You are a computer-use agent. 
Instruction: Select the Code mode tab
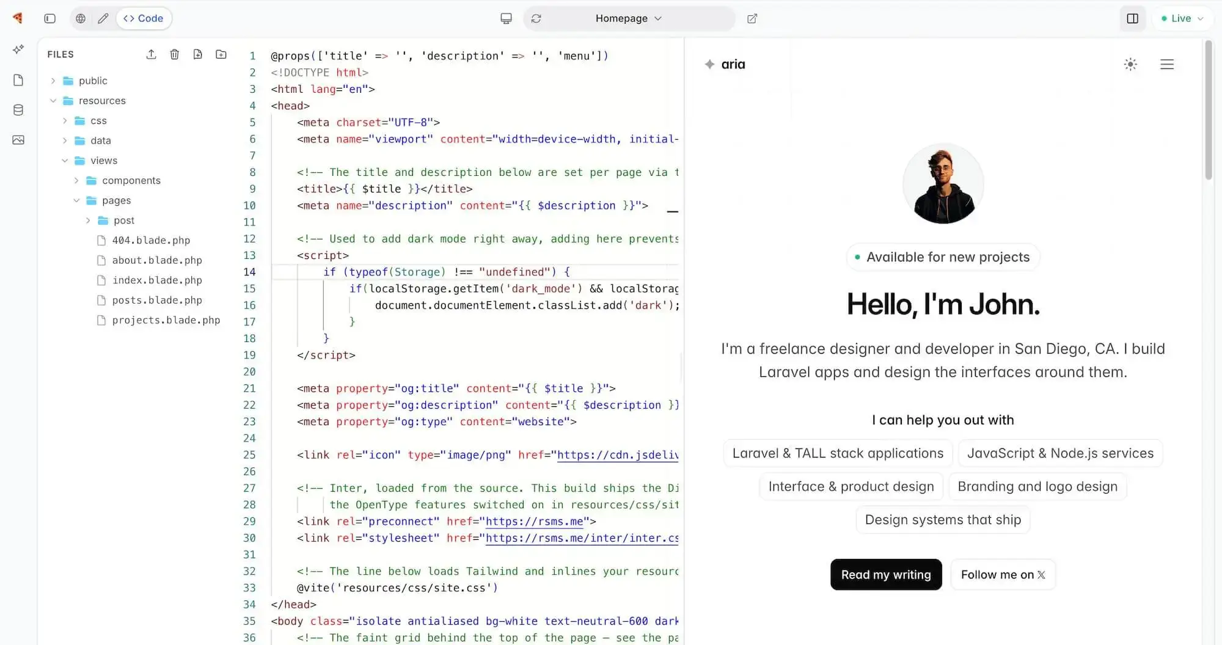coord(144,18)
